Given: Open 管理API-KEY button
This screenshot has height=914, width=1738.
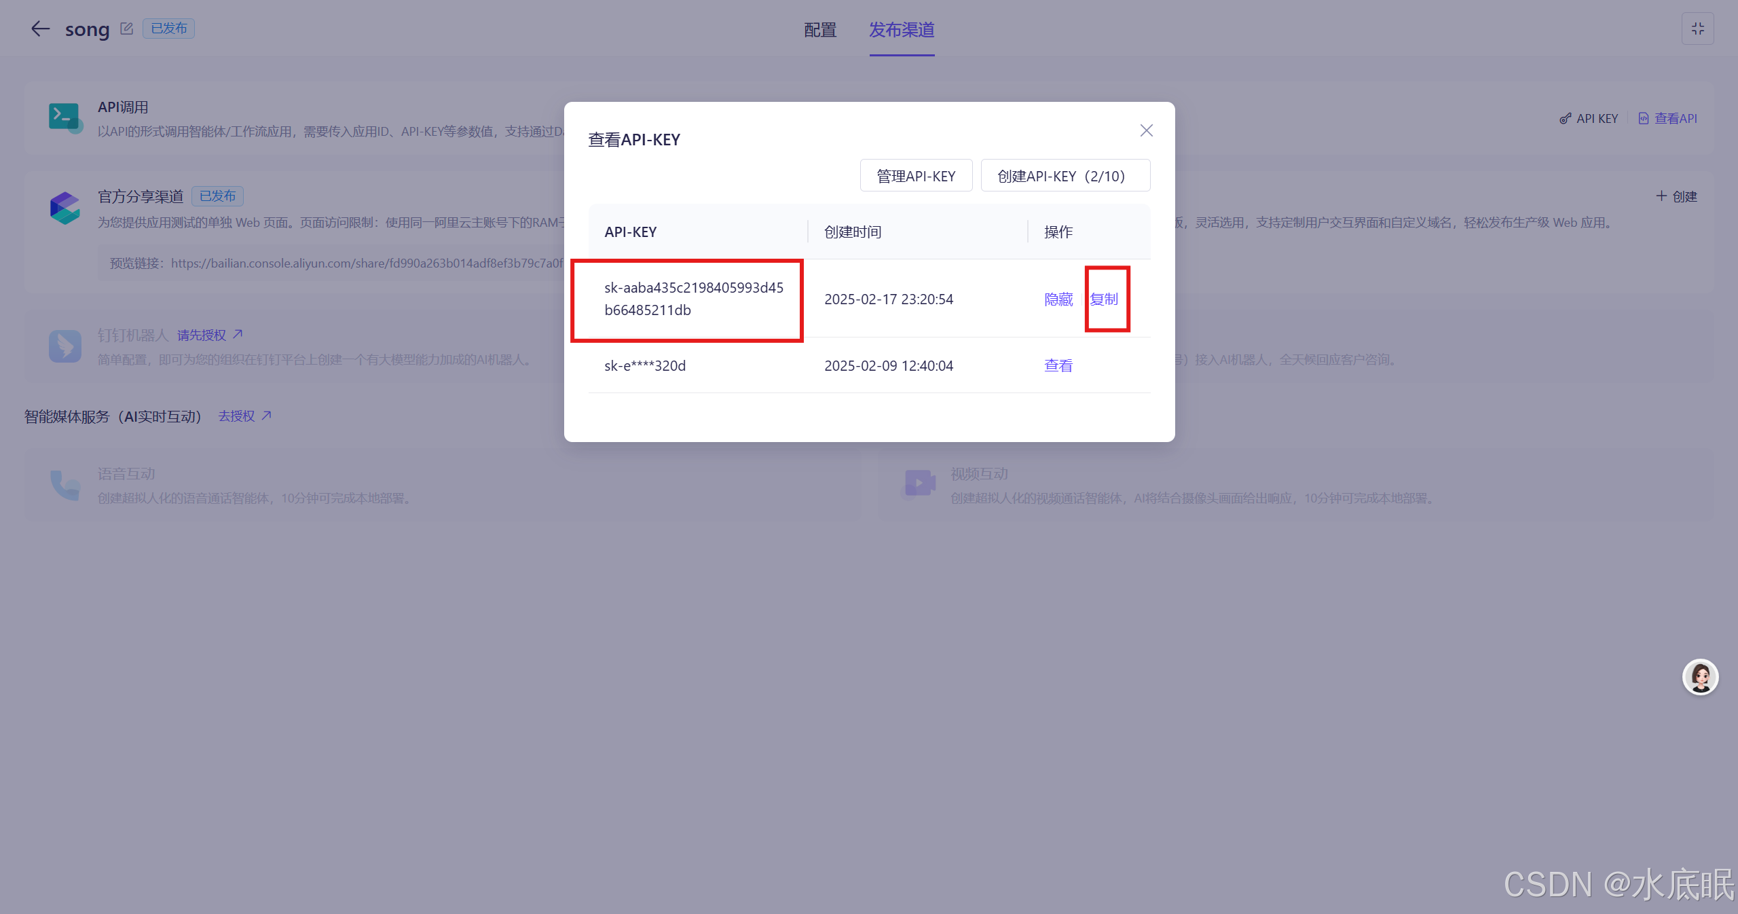Looking at the screenshot, I should coord(916,176).
